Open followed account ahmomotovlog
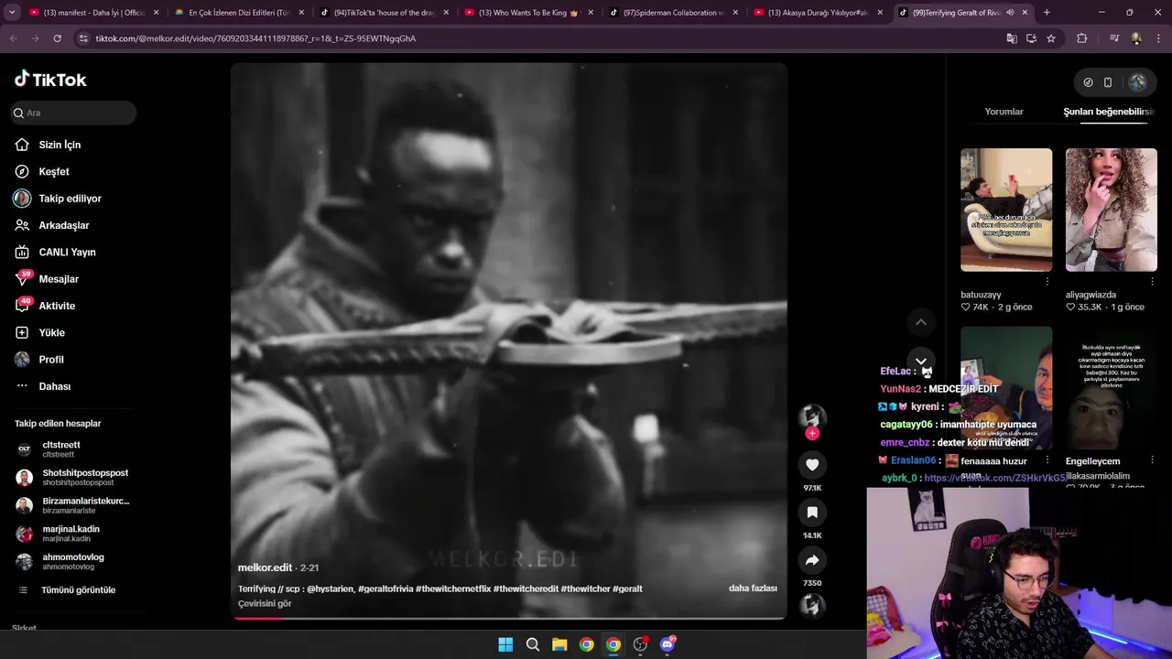1172x659 pixels. coord(72,561)
